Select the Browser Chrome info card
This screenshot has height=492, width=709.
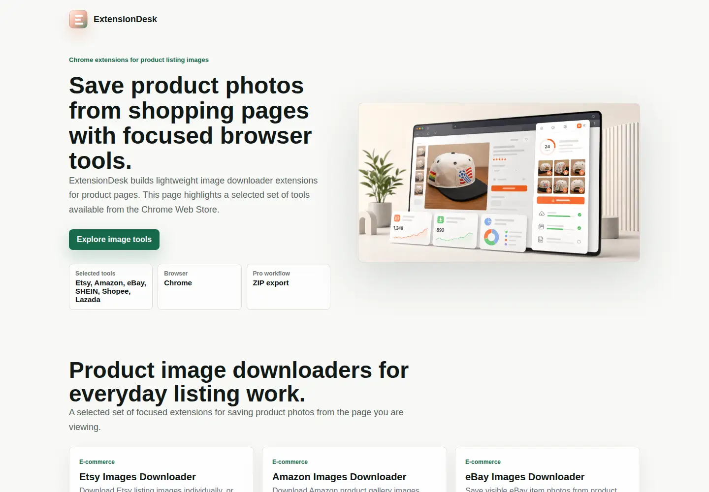(x=199, y=287)
